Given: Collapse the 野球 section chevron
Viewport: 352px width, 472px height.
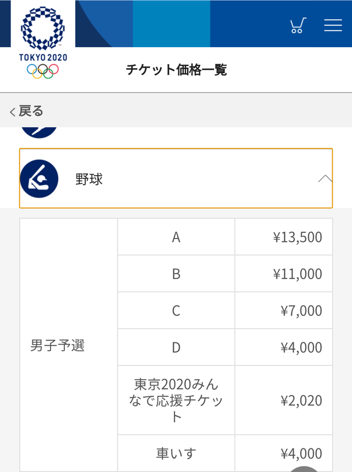Looking at the screenshot, I should point(325,179).
